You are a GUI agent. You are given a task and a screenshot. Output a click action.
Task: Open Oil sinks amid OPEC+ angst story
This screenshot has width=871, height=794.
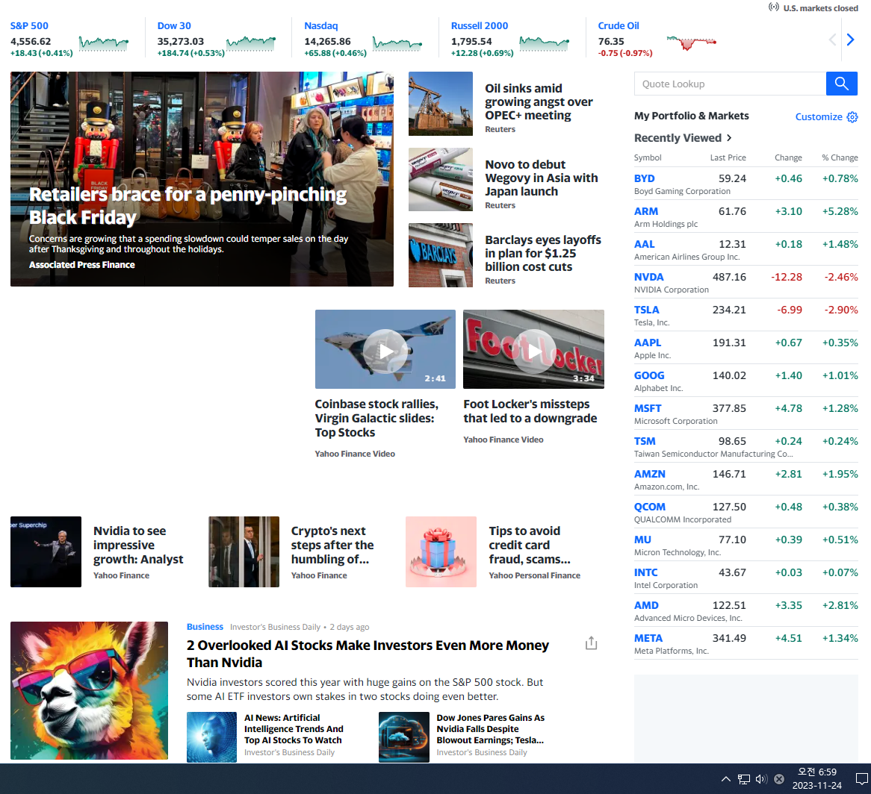click(x=539, y=102)
